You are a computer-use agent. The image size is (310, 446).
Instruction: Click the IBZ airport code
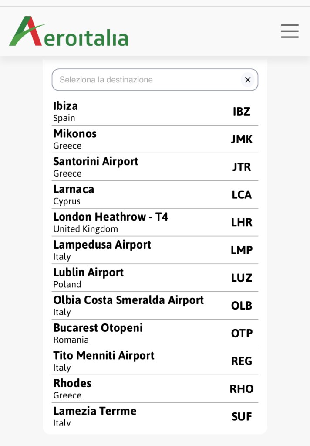[242, 112]
